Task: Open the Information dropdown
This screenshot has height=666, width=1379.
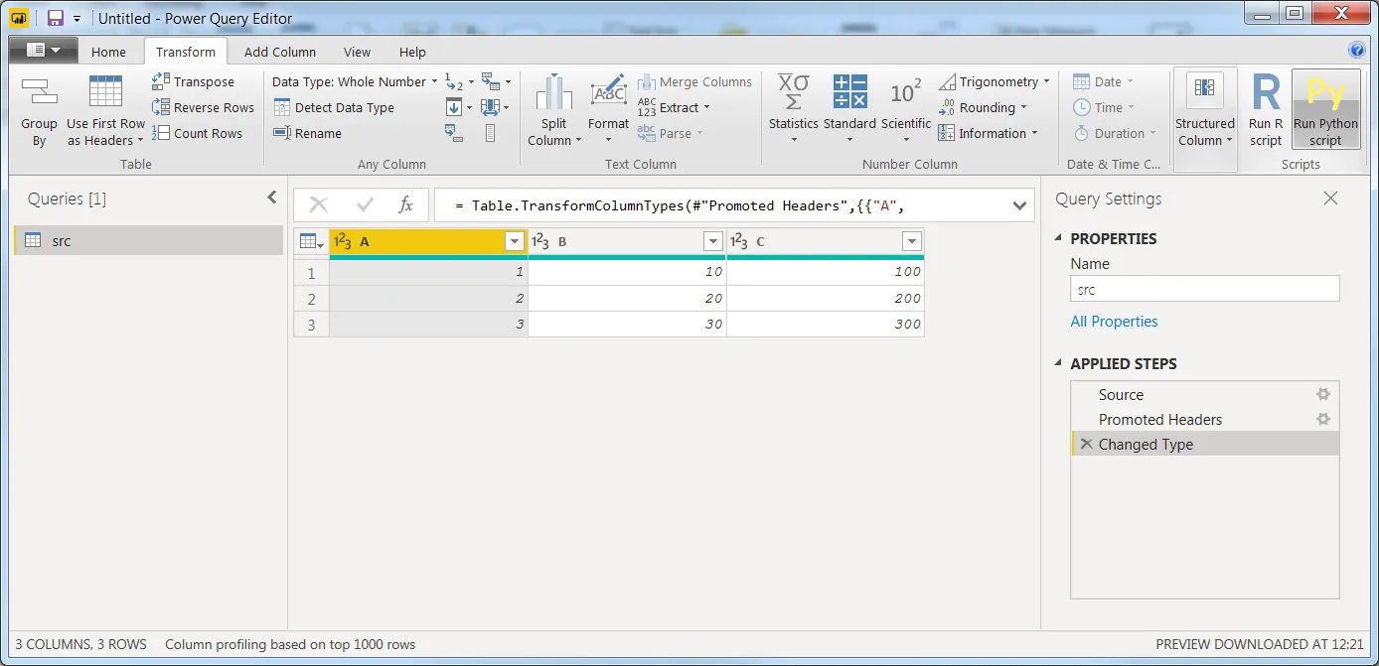Action: tap(988, 133)
